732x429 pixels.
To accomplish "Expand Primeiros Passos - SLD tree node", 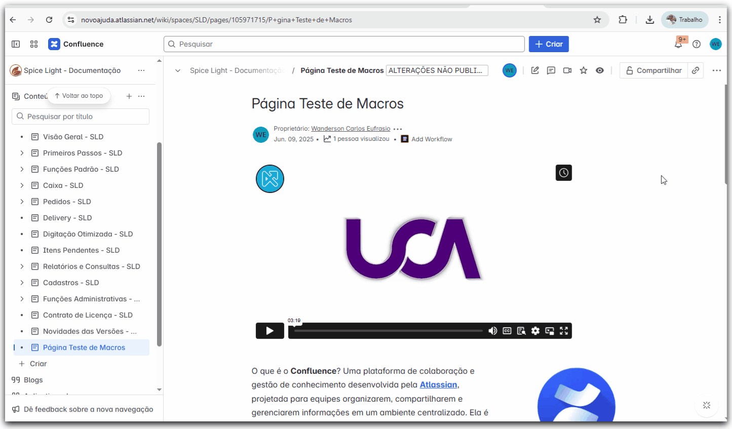I will coord(22,153).
